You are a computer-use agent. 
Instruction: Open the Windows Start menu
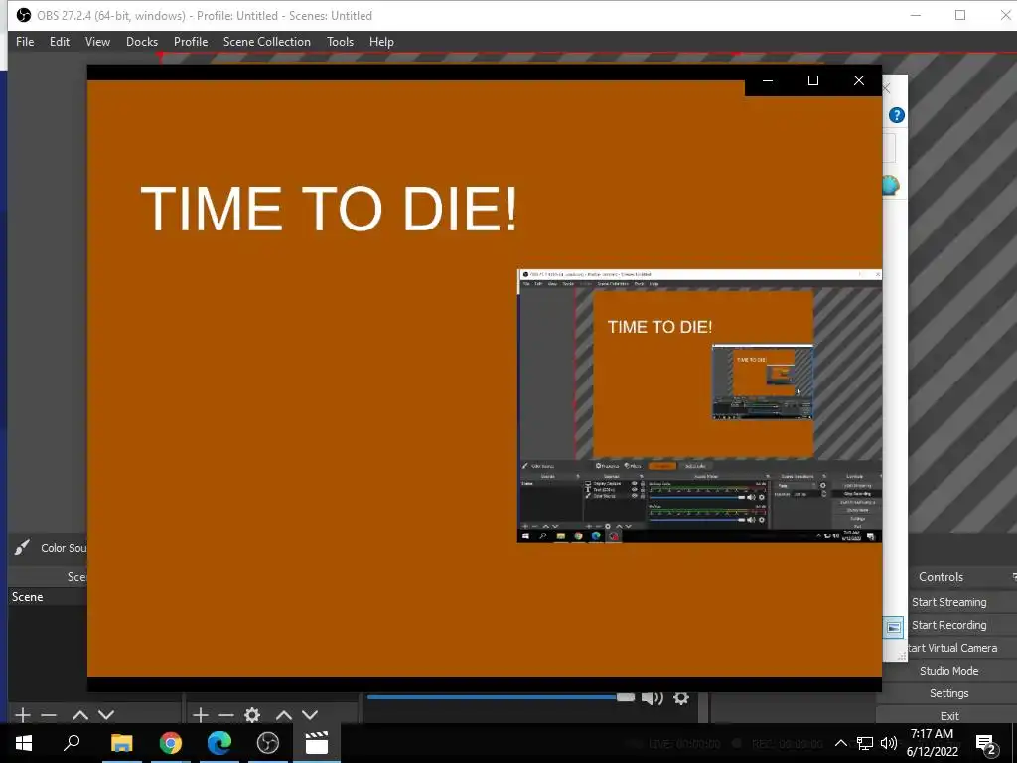coord(24,743)
